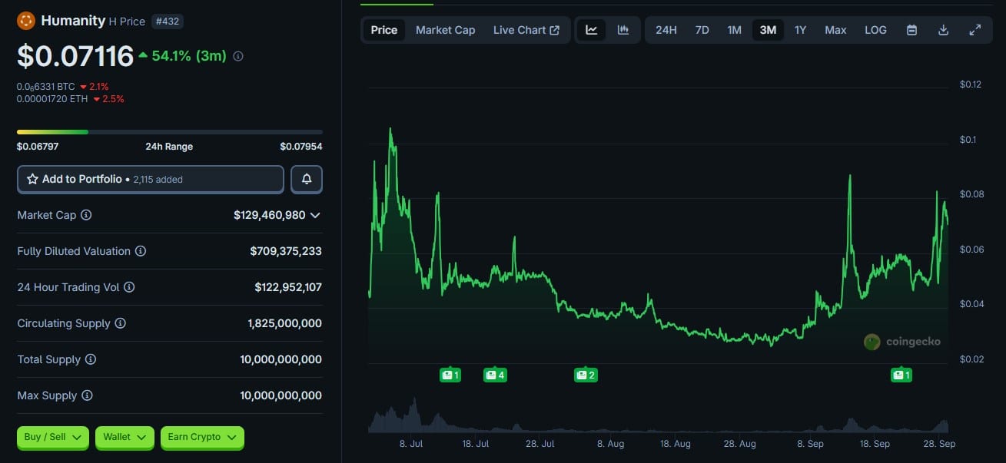Open the Market Cap info icon
Screen dimensions: 1006x463
85,215
